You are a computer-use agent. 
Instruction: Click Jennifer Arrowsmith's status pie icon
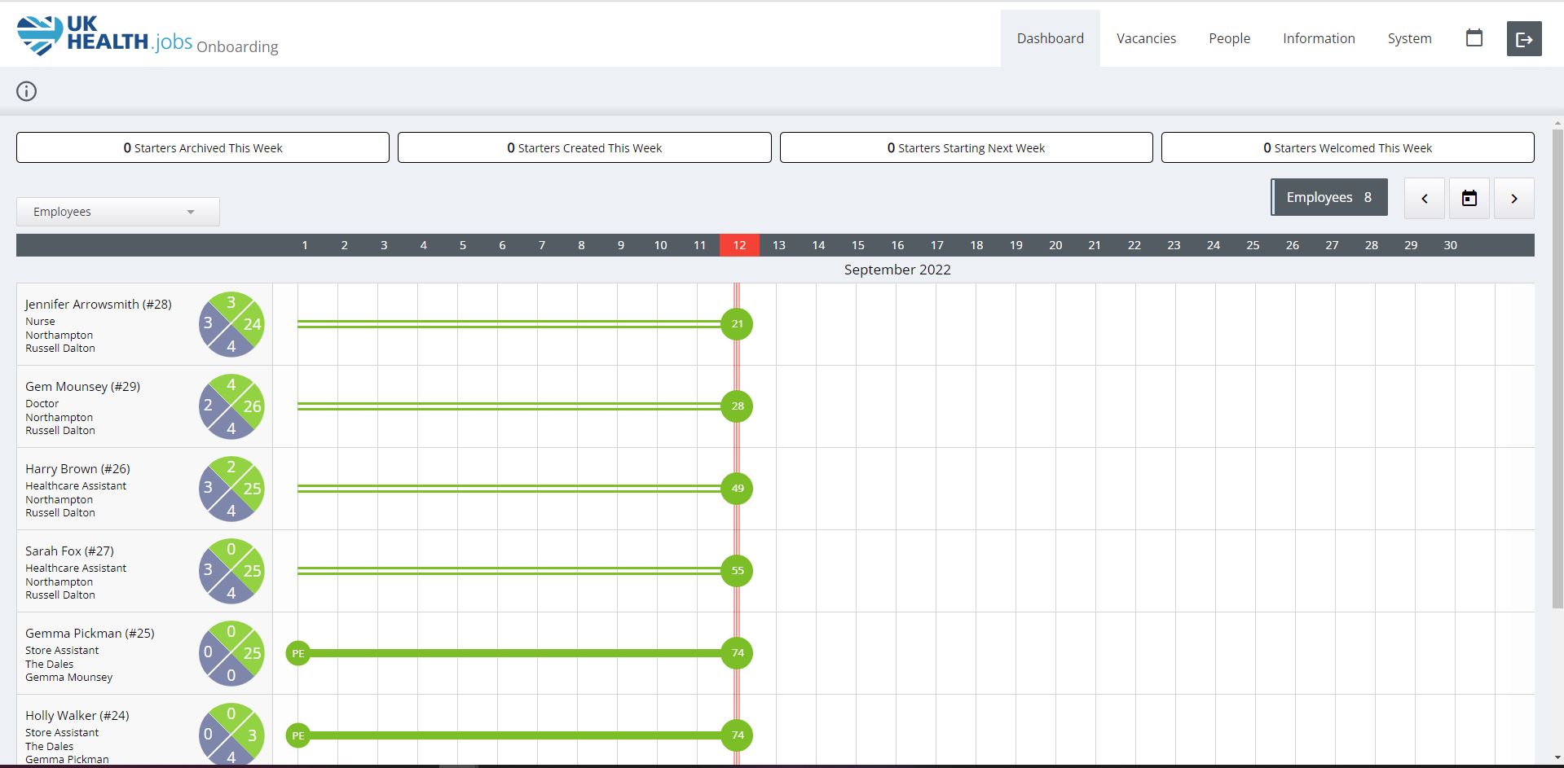coord(231,324)
